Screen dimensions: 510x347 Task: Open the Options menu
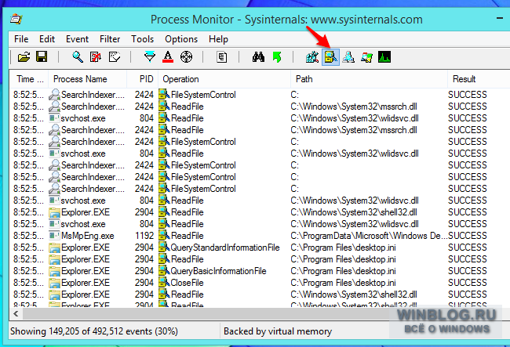(x=181, y=39)
